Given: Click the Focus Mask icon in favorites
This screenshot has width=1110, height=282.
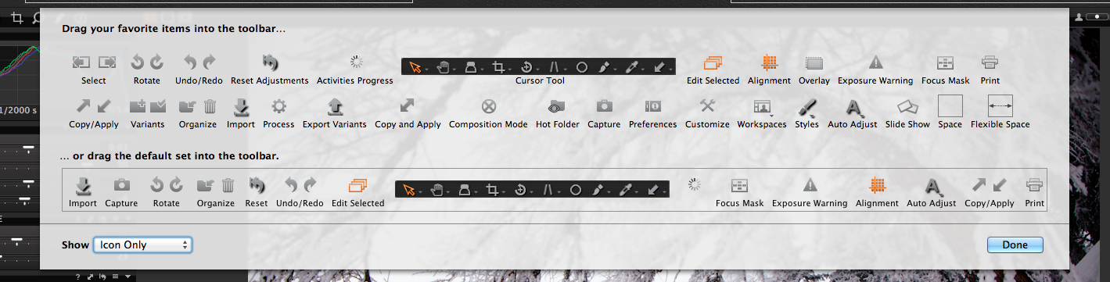Looking at the screenshot, I should [x=945, y=62].
